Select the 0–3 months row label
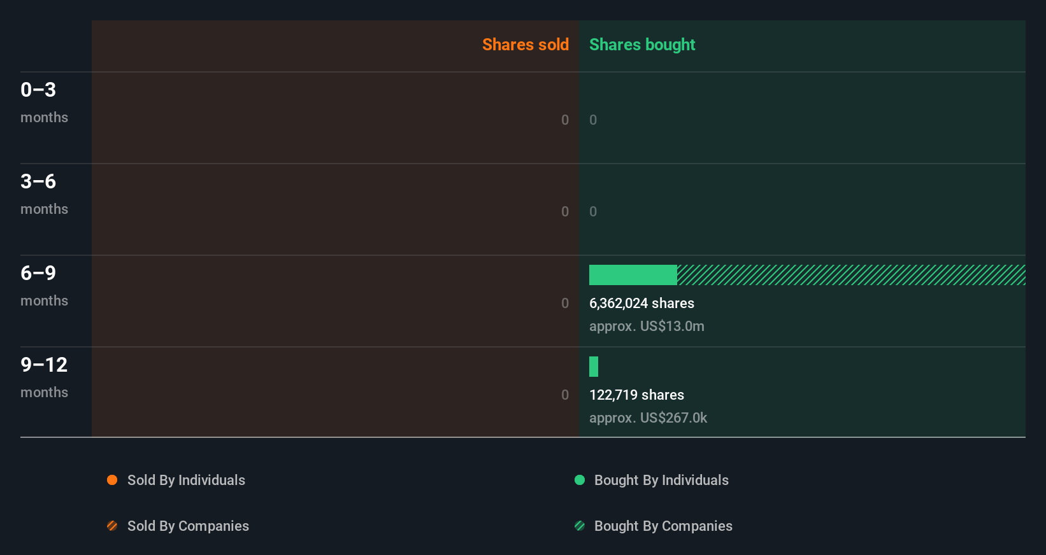 pos(44,102)
